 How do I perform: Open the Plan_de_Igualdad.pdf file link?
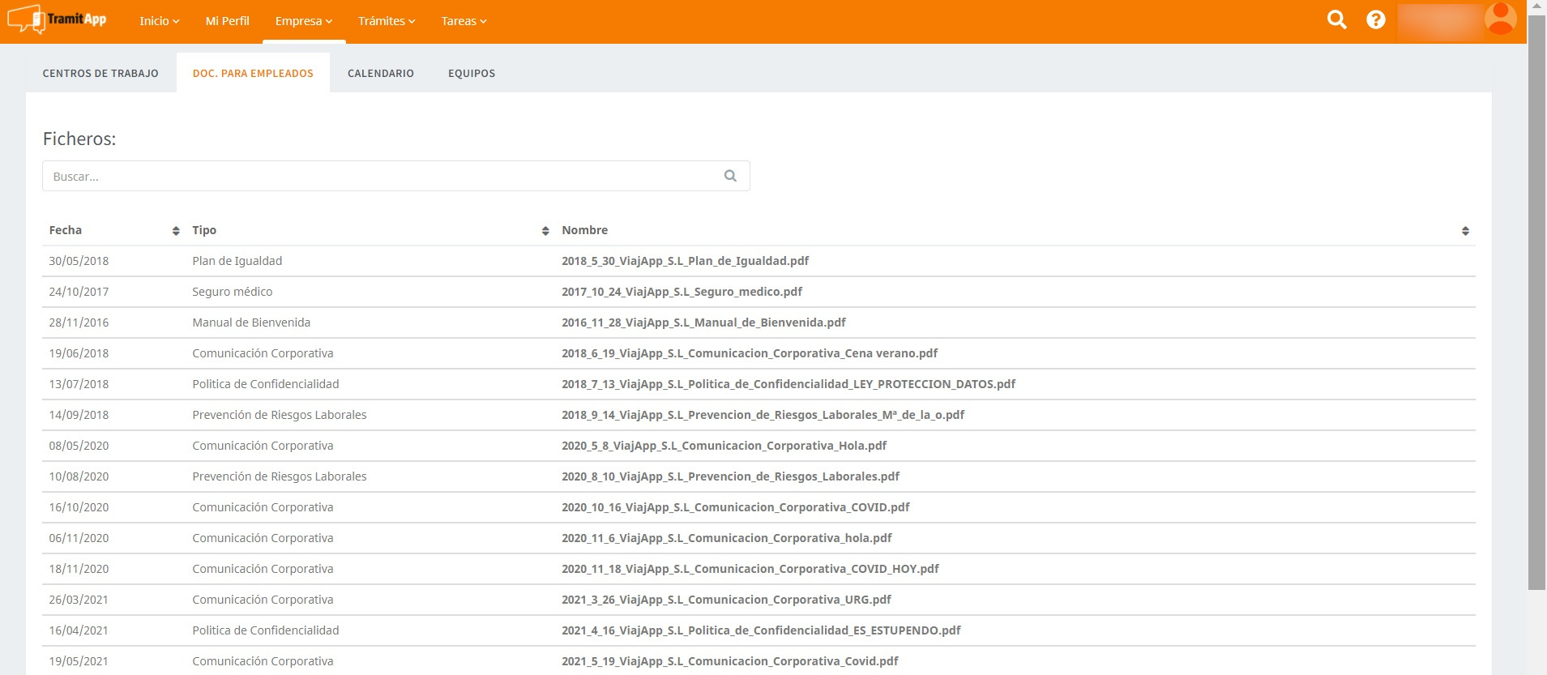click(x=685, y=261)
